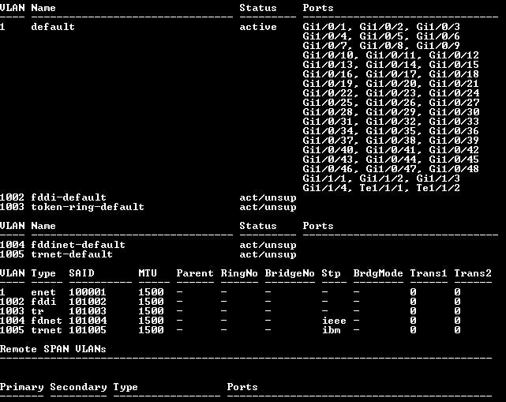The image size is (506, 402).
Task: Click the 'Parent' column header
Action: pos(195,273)
